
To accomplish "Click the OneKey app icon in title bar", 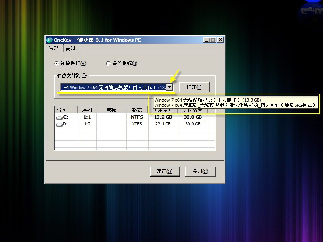I will [49, 40].
